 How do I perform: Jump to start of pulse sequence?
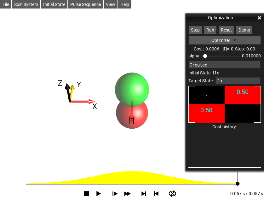pyautogui.click(x=156, y=194)
